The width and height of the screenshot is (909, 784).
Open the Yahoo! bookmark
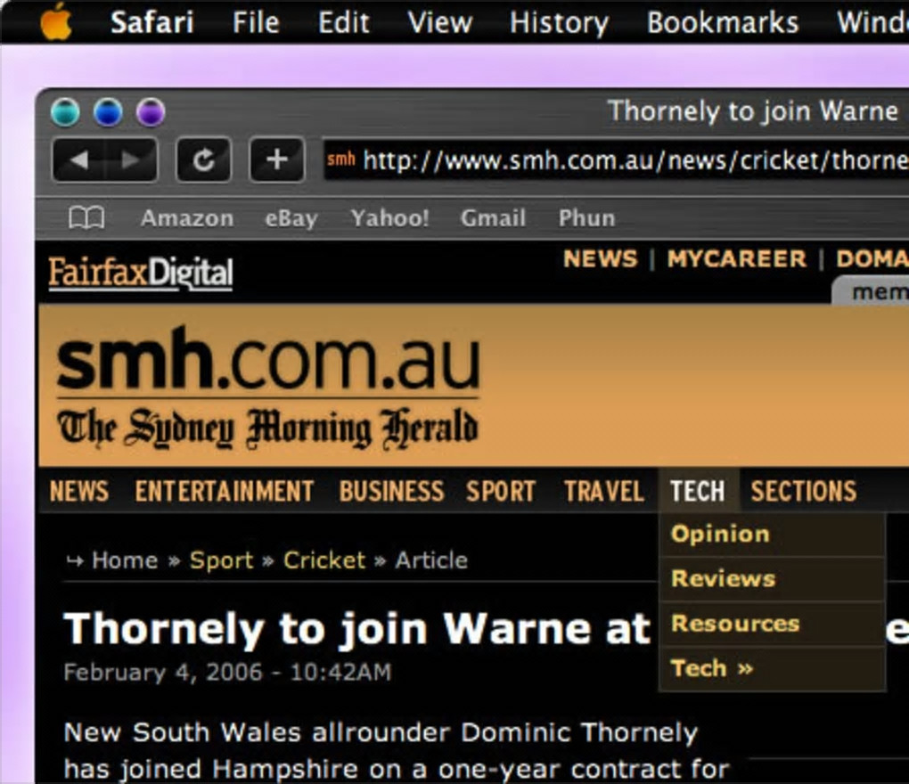(x=389, y=218)
